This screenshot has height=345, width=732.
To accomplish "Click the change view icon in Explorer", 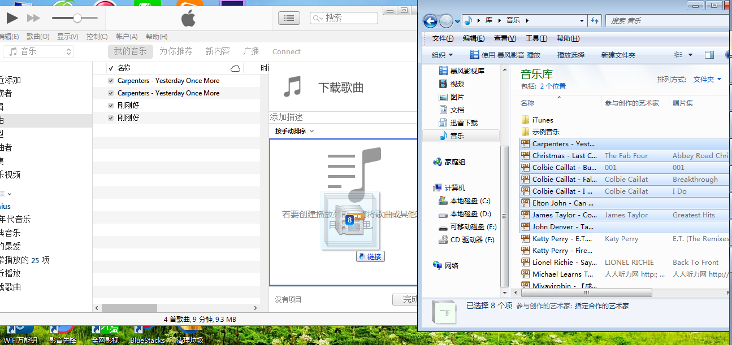I will pyautogui.click(x=678, y=55).
